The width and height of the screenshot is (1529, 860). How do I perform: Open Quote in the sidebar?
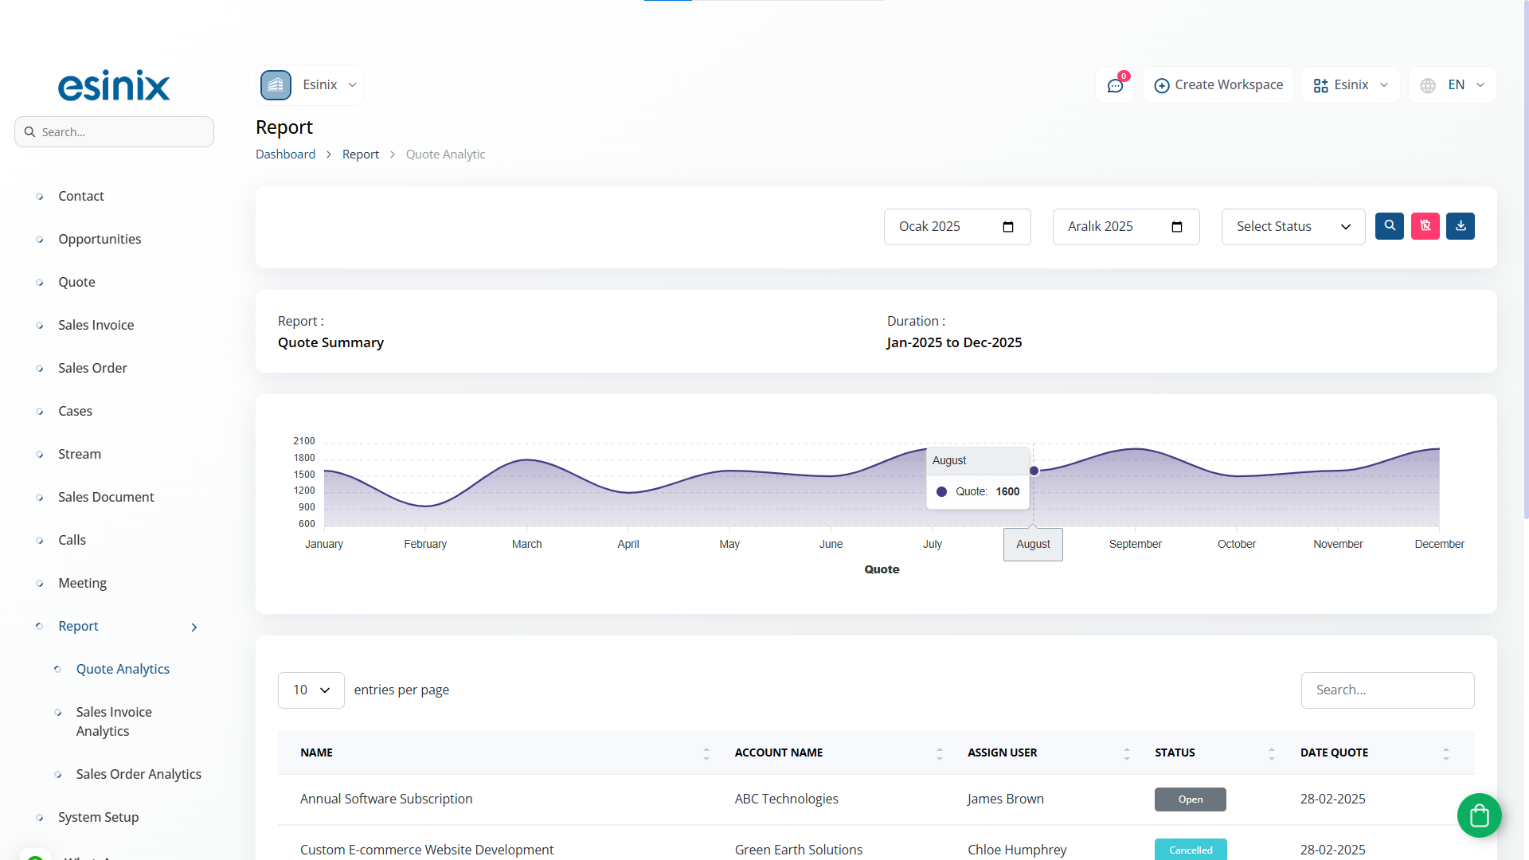coord(76,282)
